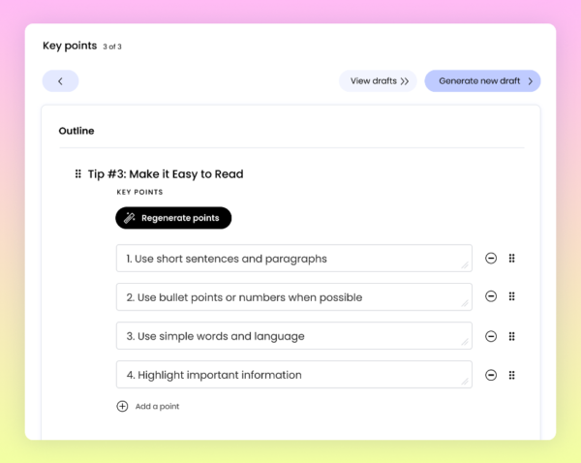Click the resize grip of the first point field
This screenshot has height=463, width=581.
[465, 265]
